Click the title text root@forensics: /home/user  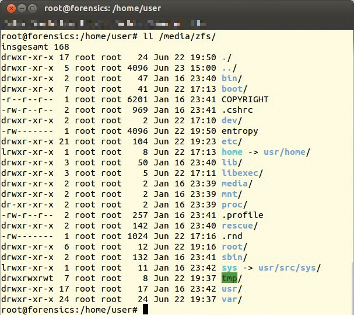tap(103, 9)
